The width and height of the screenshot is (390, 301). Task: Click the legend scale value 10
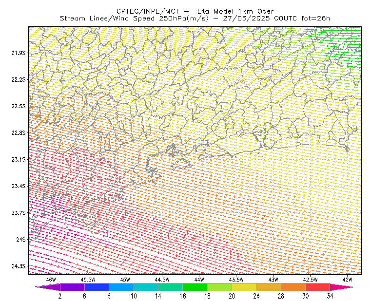[134, 296]
